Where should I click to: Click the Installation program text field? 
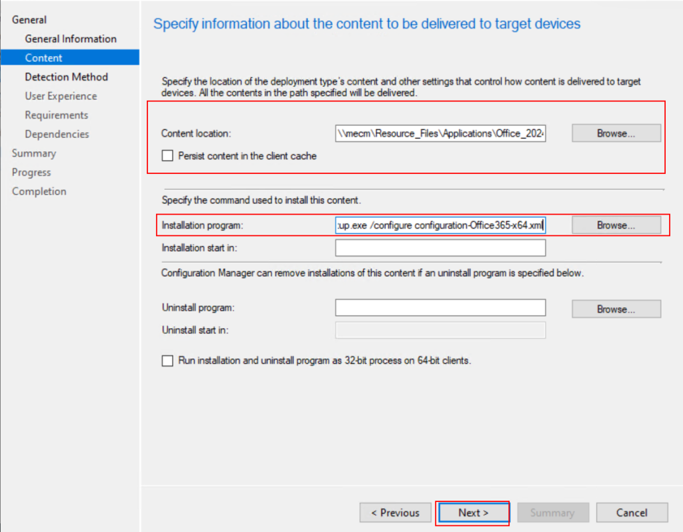(440, 225)
